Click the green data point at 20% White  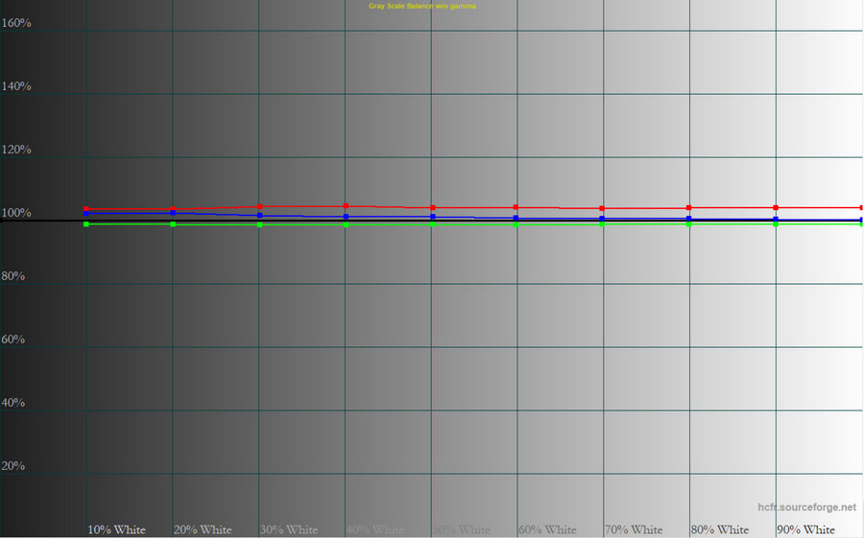[x=173, y=224]
